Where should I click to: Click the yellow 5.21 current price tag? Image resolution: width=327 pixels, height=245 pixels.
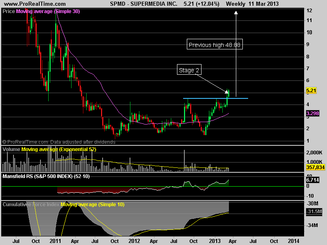311,90
